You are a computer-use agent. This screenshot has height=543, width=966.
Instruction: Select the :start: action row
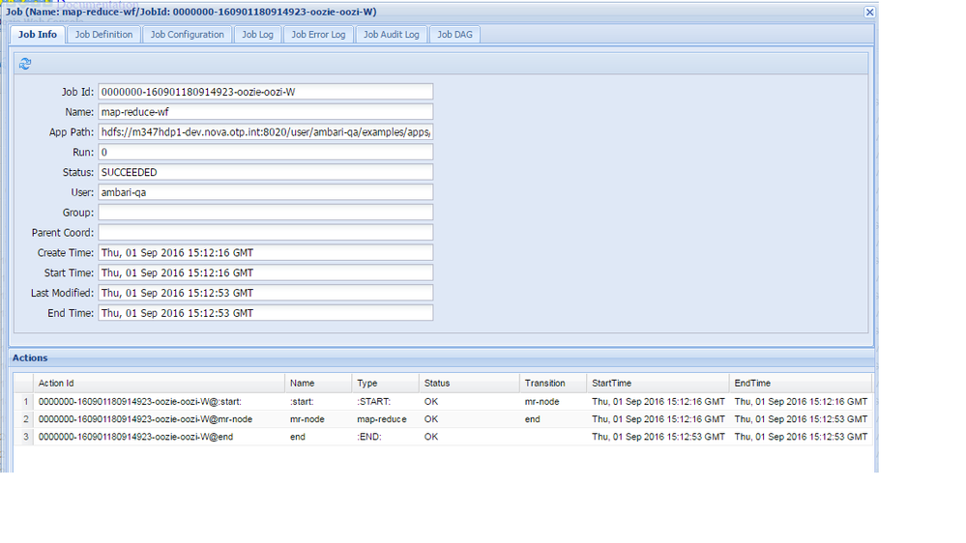click(443, 401)
